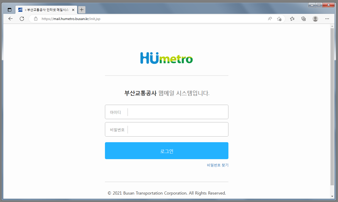The width and height of the screenshot is (338, 202).
Task: Add this page to favorites star
Action: (x=279, y=19)
